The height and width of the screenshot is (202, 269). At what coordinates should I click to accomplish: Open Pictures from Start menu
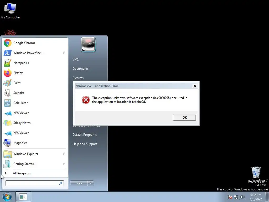pos(78,78)
